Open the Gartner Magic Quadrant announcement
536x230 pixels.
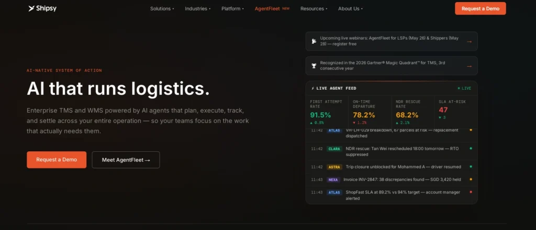point(392,66)
